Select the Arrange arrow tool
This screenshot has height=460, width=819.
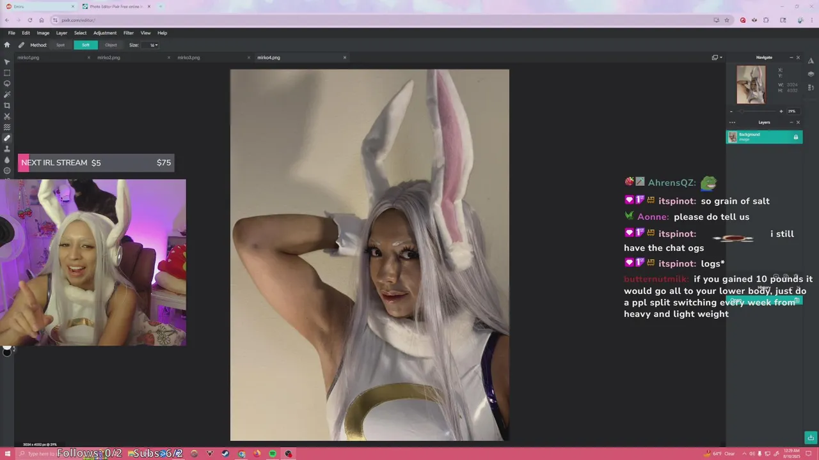pos(7,62)
